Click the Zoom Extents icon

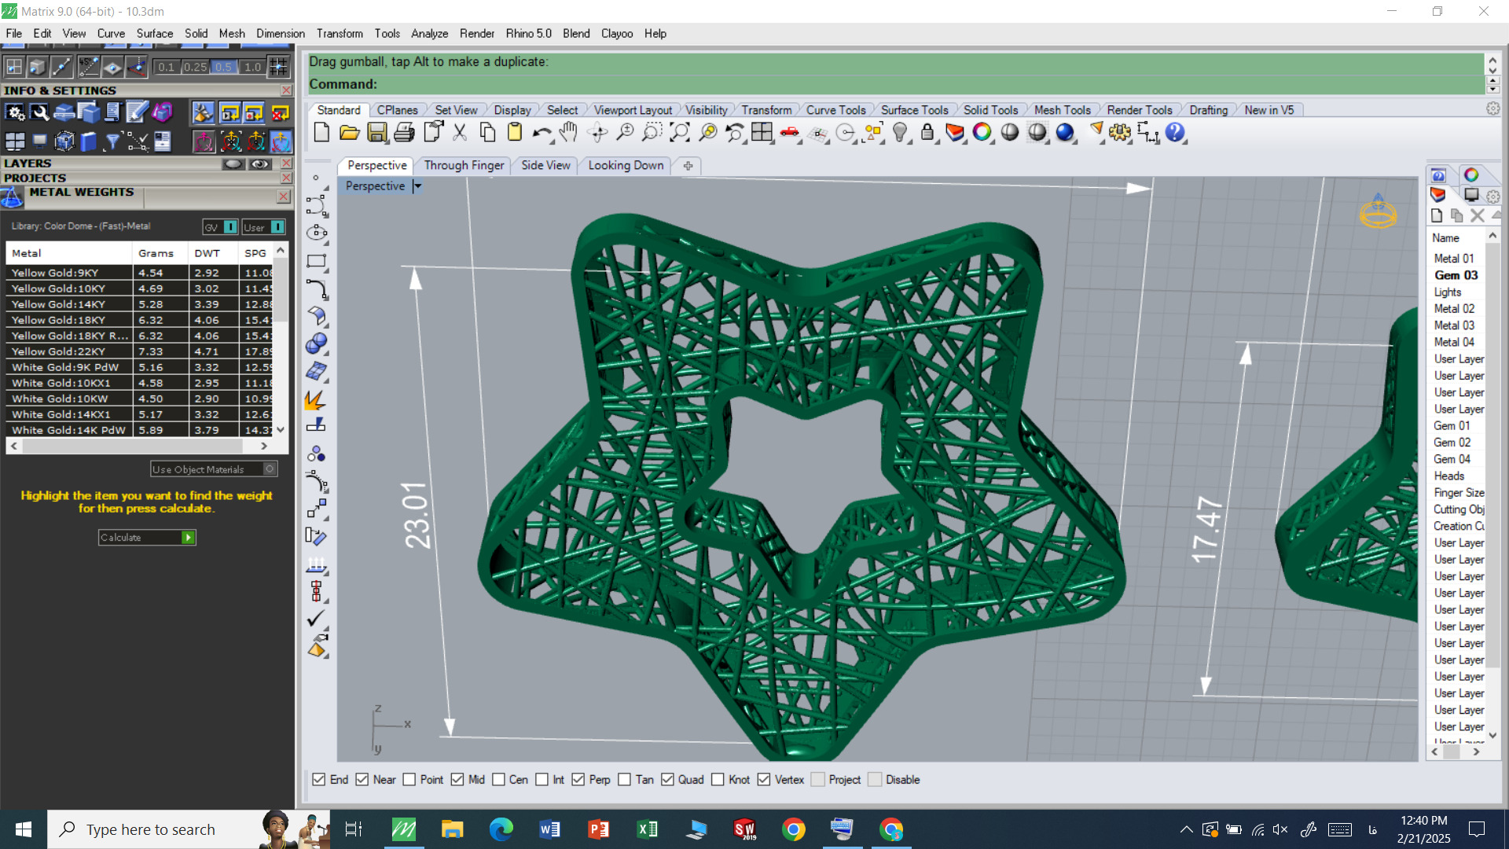pyautogui.click(x=679, y=133)
